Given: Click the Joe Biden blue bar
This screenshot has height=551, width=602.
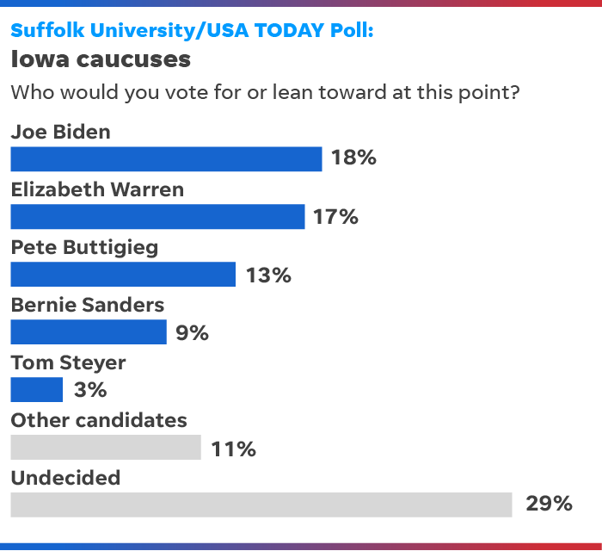Looking at the screenshot, I should pos(166,159).
